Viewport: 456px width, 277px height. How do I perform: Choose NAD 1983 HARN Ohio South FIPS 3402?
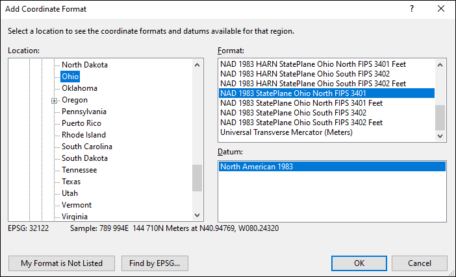(327, 74)
